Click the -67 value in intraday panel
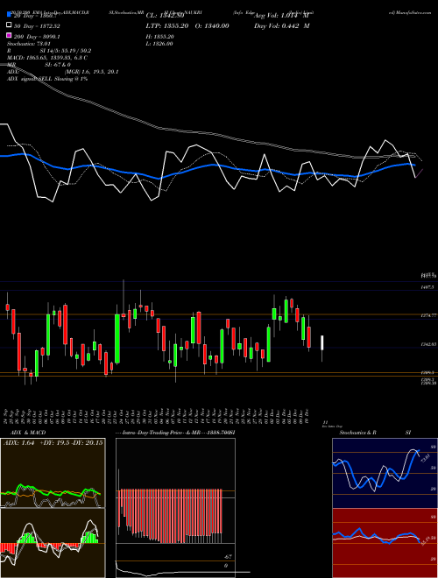 tap(228, 557)
